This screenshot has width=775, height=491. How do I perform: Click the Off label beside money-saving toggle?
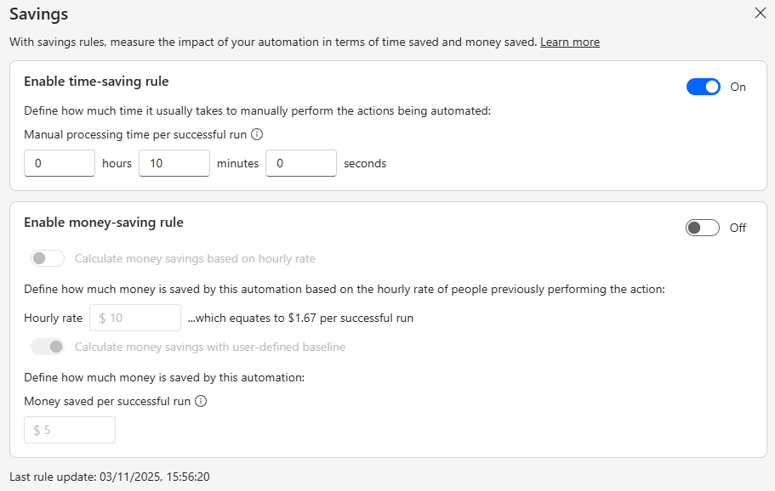(737, 228)
